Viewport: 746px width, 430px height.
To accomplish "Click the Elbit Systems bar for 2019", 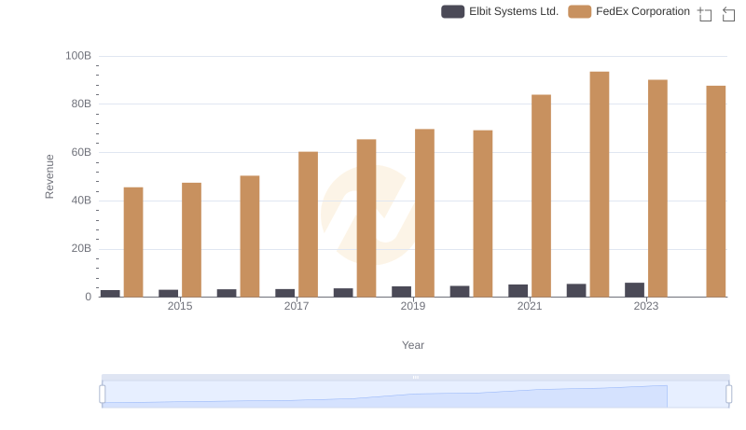I will coord(402,292).
